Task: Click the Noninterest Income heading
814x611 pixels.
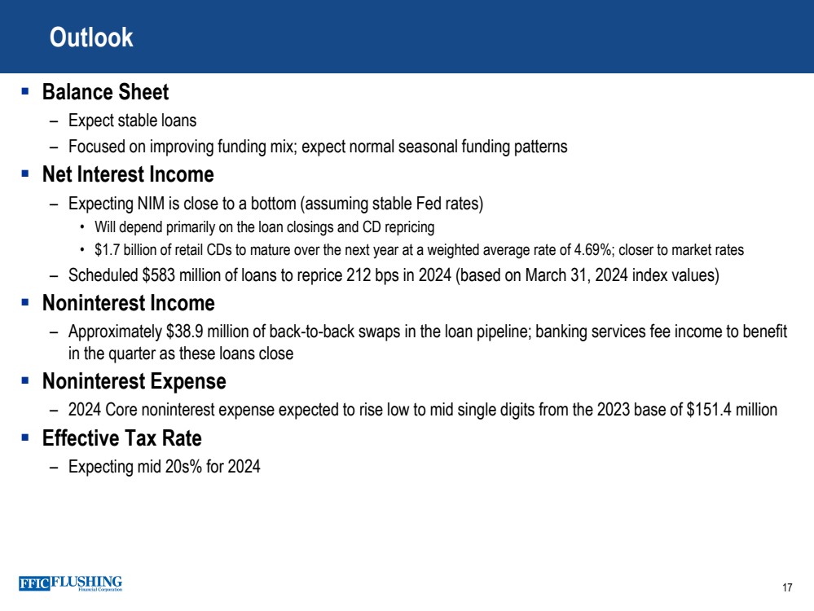Action: tap(128, 304)
